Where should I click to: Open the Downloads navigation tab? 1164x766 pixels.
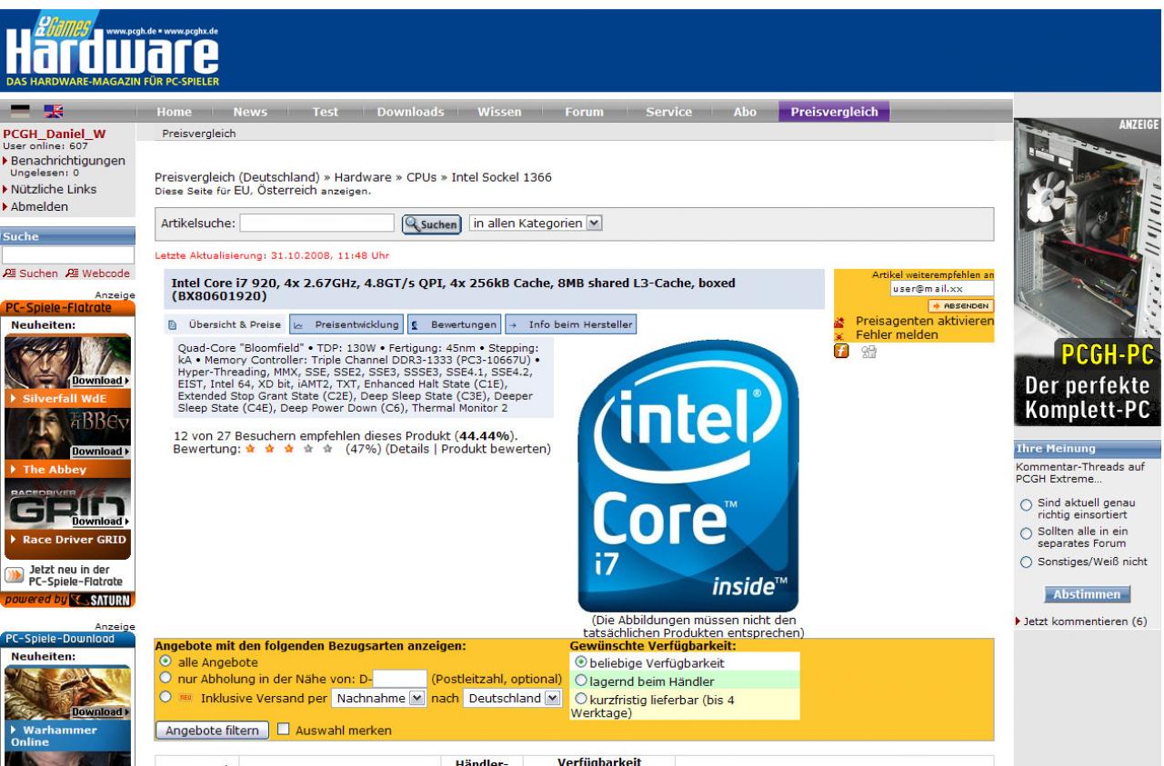pyautogui.click(x=411, y=112)
